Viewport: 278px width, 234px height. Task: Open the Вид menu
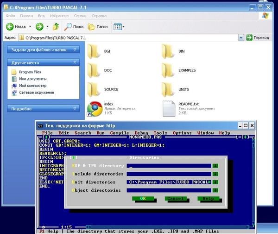pyautogui.click(x=41, y=16)
